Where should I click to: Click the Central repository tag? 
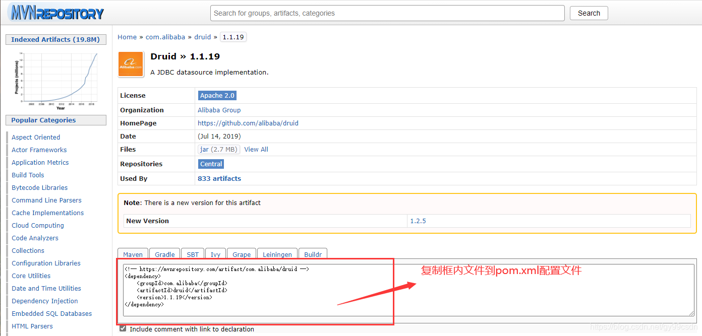pos(211,164)
